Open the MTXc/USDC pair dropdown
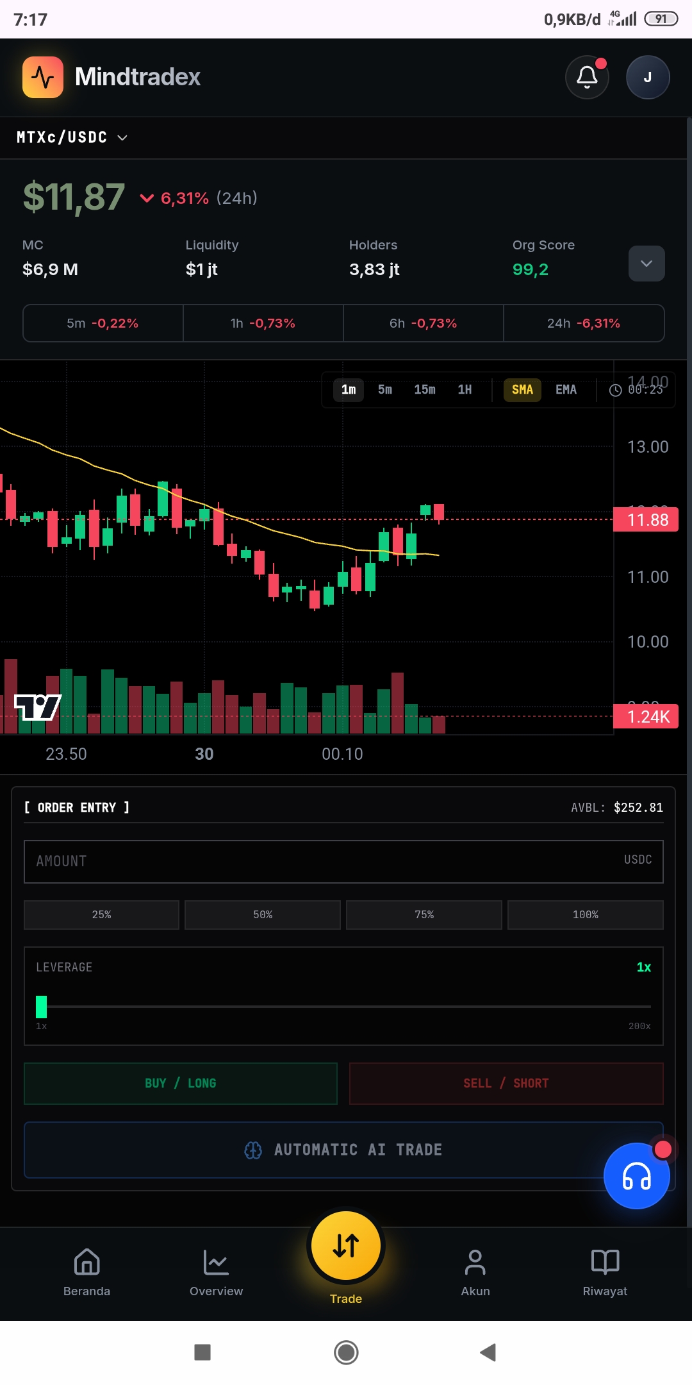 click(x=72, y=137)
